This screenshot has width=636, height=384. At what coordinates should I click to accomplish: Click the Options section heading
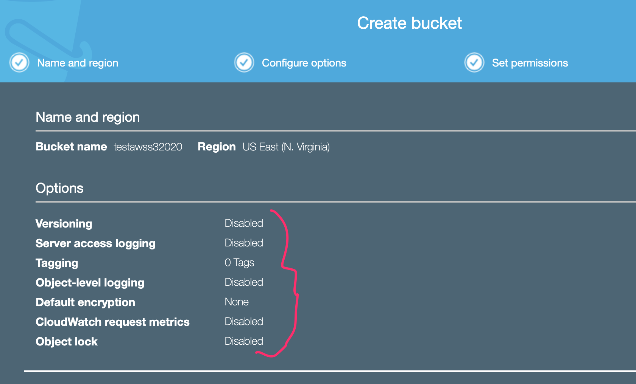[59, 188]
